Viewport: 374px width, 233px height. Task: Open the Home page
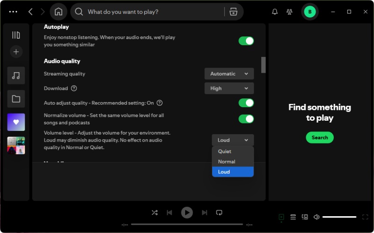point(58,12)
